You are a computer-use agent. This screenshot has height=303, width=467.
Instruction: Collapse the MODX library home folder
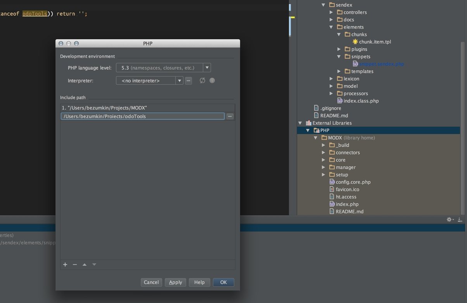[x=316, y=138]
